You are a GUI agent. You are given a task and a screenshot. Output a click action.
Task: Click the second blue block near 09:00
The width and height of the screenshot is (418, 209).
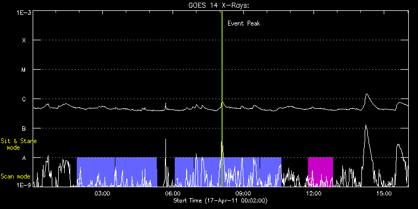228,172
